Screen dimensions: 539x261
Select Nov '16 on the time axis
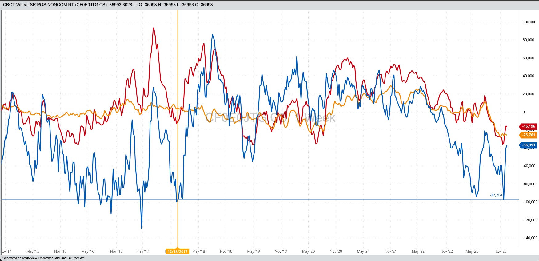point(116,251)
